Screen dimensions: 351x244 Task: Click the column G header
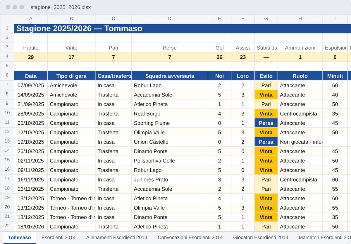pos(266,19)
